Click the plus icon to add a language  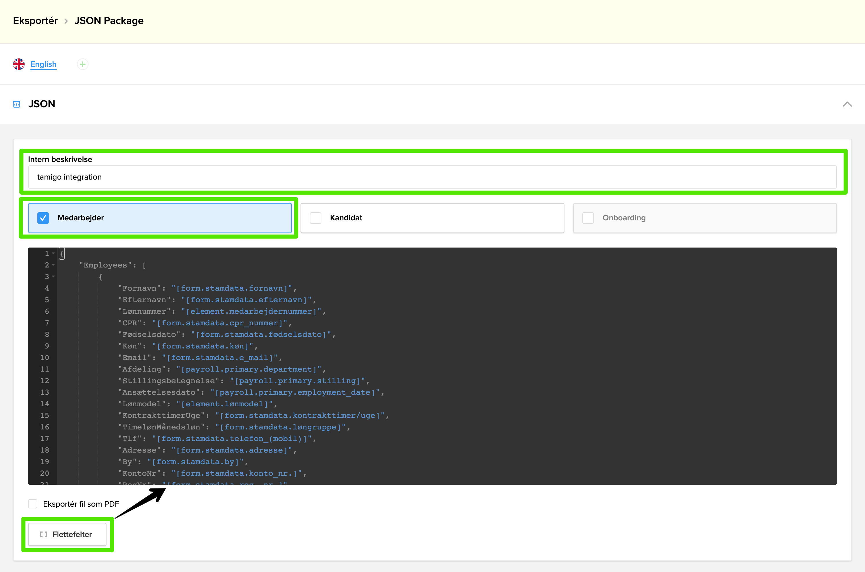point(83,64)
